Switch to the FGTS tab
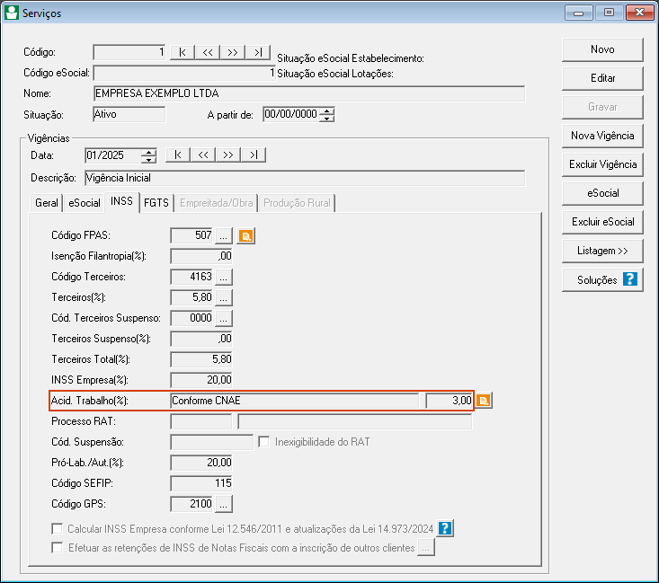The image size is (659, 583). [156, 203]
